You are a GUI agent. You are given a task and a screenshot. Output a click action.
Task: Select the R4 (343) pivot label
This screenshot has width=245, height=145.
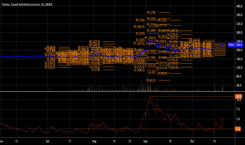click(151, 19)
